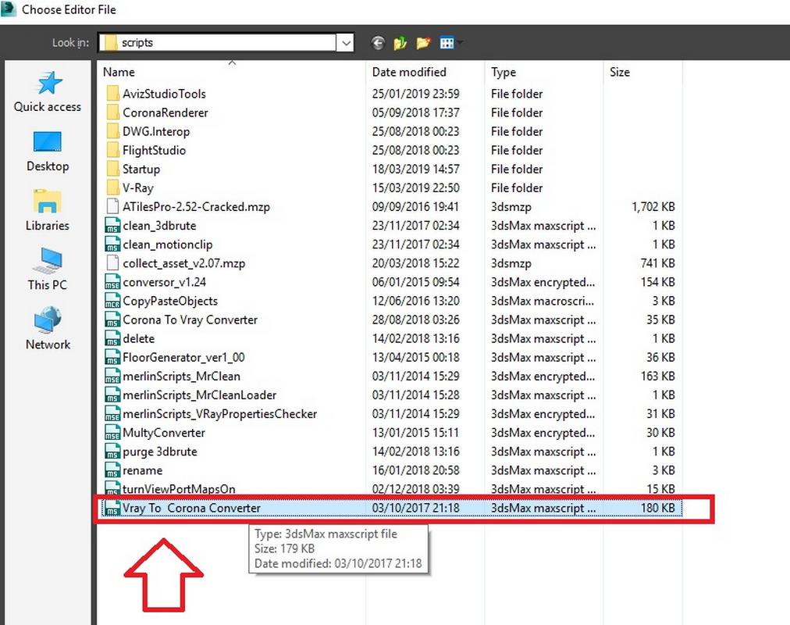The image size is (790, 625).
Task: Select the MultyConverter file name
Action: [x=164, y=433]
